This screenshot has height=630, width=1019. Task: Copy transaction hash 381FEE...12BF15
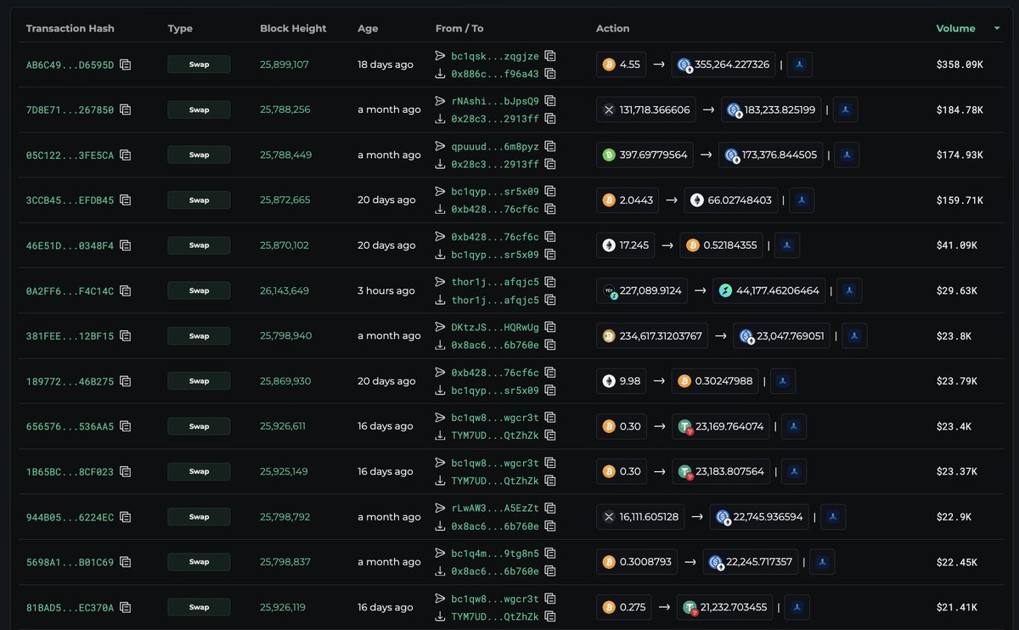coord(126,336)
